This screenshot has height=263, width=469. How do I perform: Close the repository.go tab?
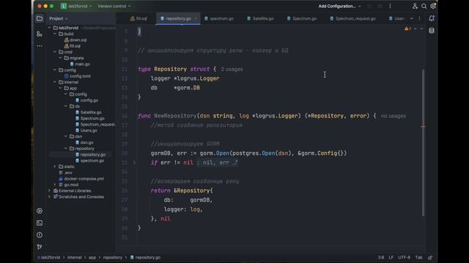point(196,18)
